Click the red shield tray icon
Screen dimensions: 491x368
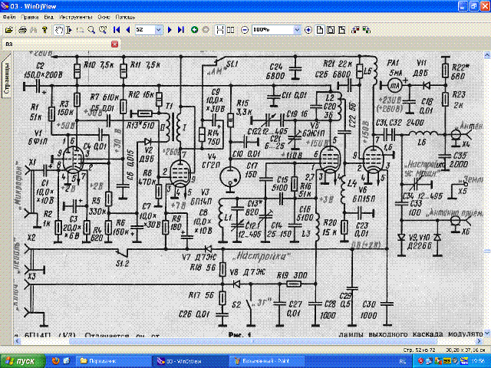coord(421,361)
